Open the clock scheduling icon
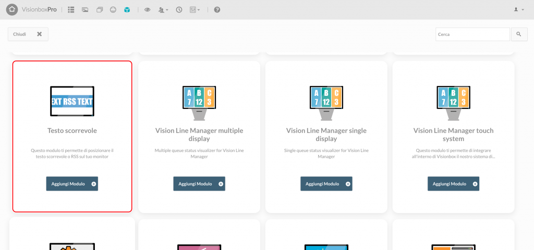Image resolution: width=534 pixels, height=250 pixels. click(x=179, y=10)
